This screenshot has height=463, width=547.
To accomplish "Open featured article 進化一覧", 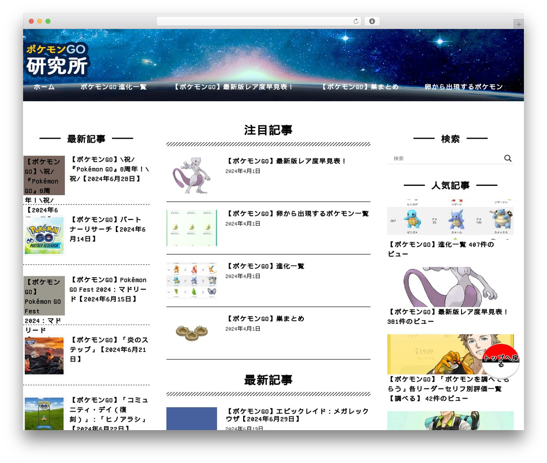I will 265,266.
